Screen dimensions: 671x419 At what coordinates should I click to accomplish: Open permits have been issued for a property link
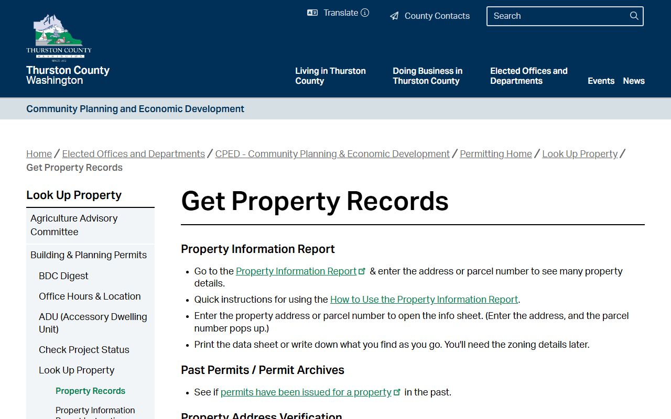(x=306, y=392)
